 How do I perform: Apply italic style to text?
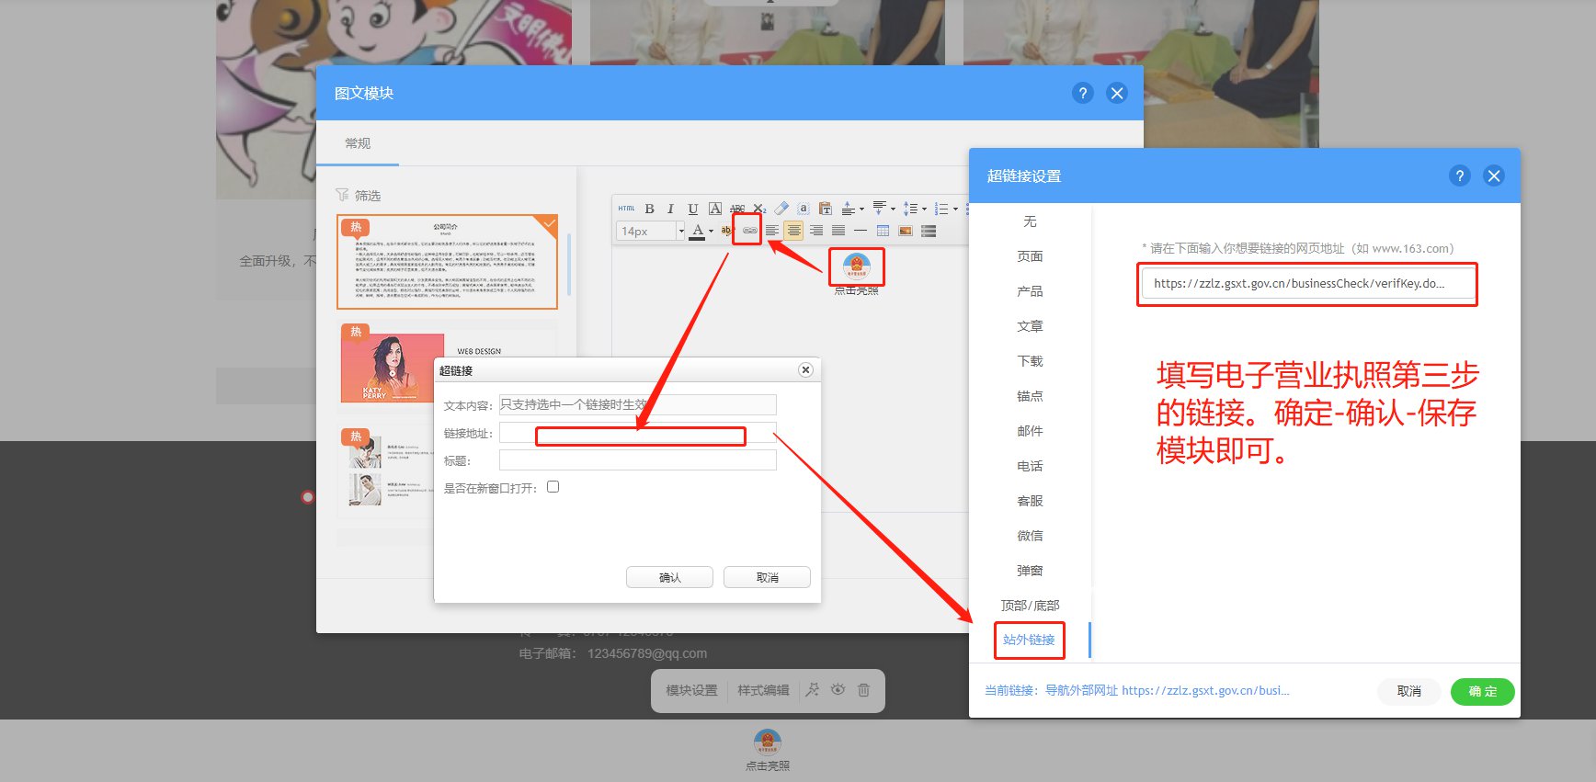671,209
